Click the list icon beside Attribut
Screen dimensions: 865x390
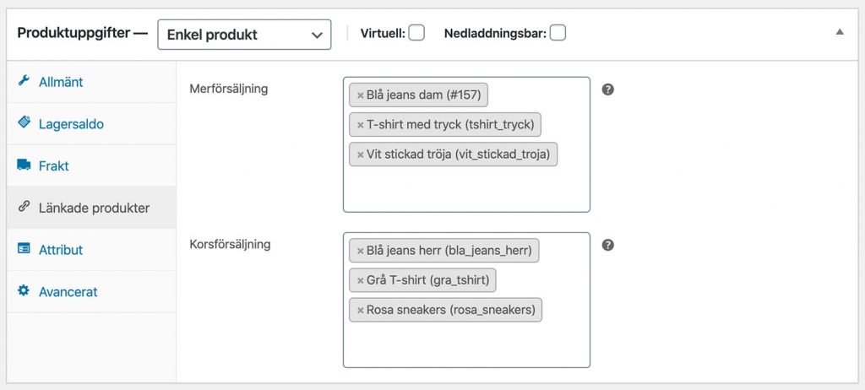(24, 249)
